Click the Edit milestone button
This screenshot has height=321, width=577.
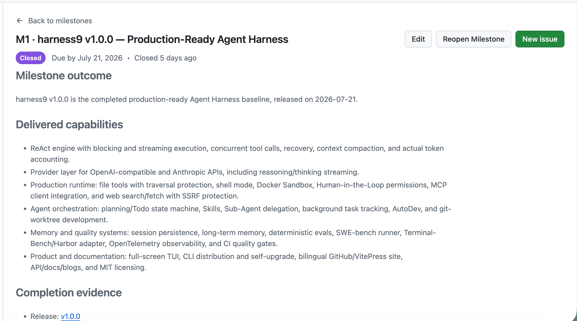pos(418,39)
